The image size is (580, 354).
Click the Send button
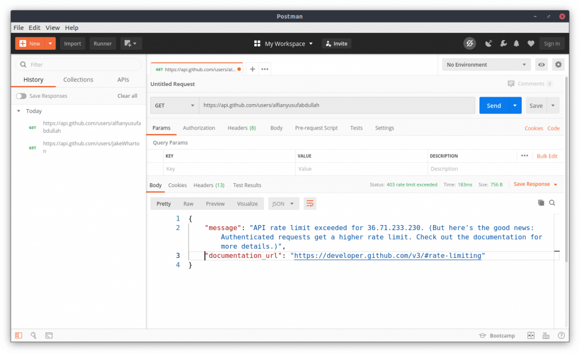click(x=493, y=105)
